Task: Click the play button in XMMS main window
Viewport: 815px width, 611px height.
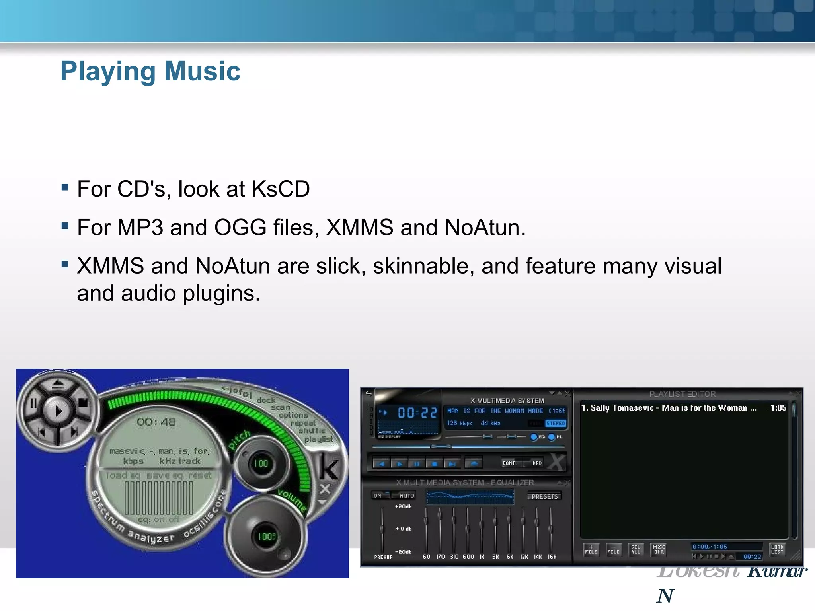Action: click(399, 463)
